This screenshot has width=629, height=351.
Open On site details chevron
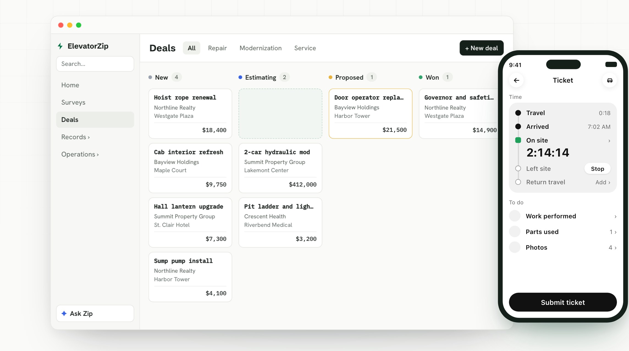point(609,141)
